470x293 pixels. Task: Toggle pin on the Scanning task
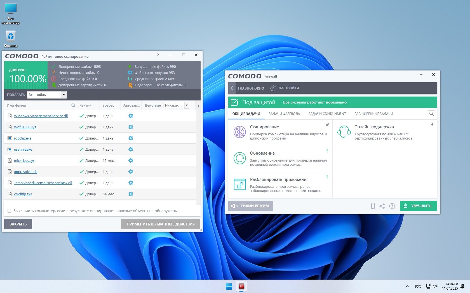pyautogui.click(x=327, y=125)
